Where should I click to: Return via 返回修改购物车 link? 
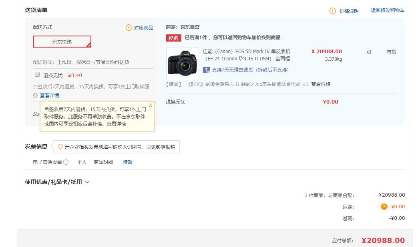tap(388, 10)
